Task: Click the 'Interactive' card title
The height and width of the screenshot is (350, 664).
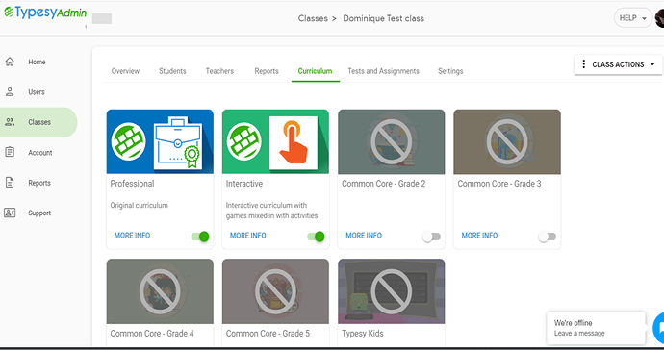Action: point(244,184)
